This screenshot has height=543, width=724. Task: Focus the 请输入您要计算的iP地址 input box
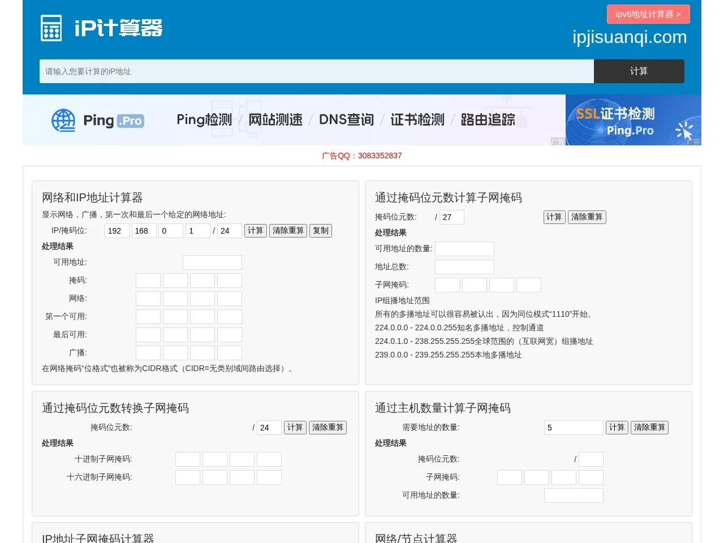[316, 71]
